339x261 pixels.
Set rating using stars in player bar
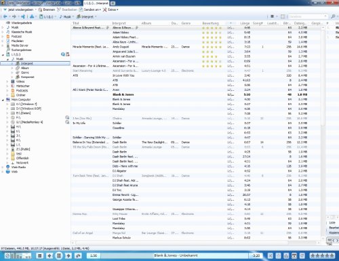tap(322, 256)
